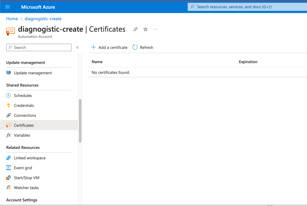Open Update management menu item
The width and height of the screenshot is (307, 206).
[39, 73]
